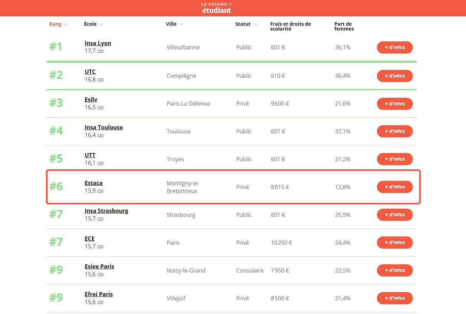Sort by Statut column arrow
Image resolution: width=466 pixels, height=314 pixels.
click(x=256, y=24)
